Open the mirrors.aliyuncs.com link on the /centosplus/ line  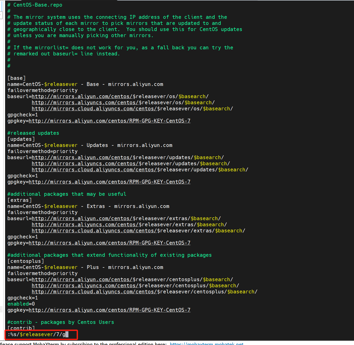pyautogui.click(x=85, y=286)
